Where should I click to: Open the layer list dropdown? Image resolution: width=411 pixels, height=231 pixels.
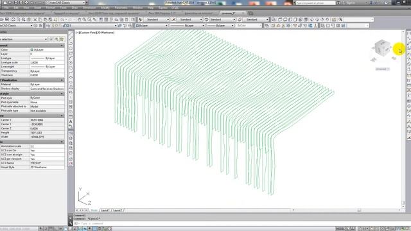[x=84, y=26]
